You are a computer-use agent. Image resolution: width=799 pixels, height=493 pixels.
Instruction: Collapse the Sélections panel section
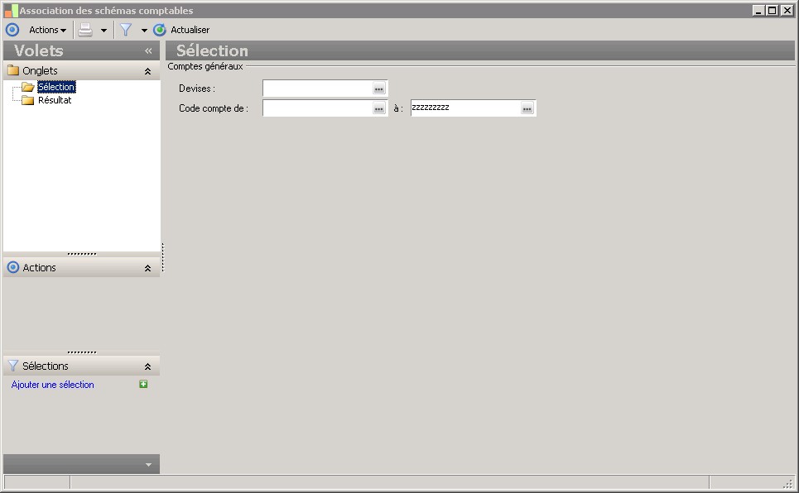(x=147, y=366)
